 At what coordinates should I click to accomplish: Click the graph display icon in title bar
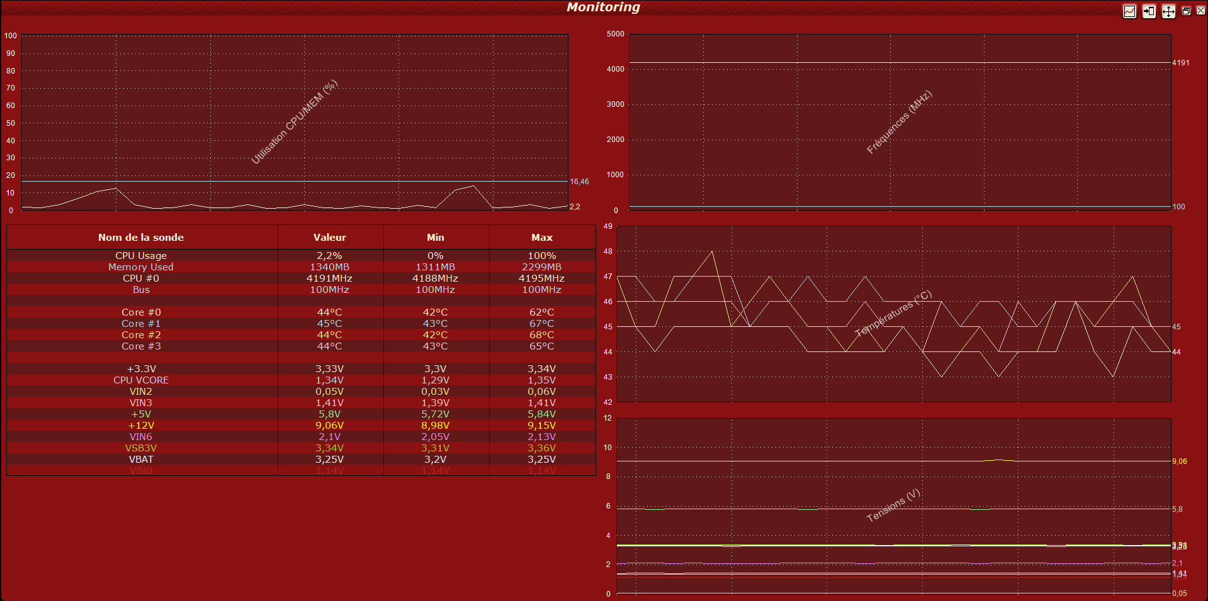pyautogui.click(x=1129, y=11)
